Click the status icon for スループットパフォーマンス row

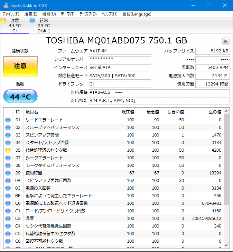click(8, 128)
